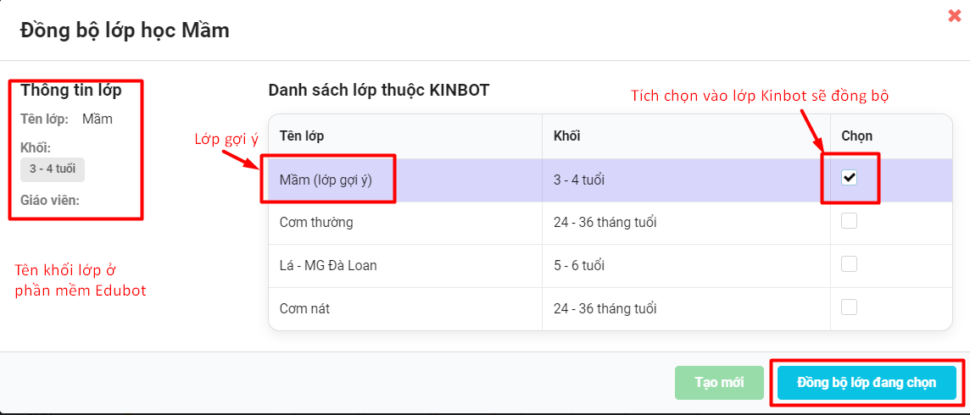Screen dimensions: 970x415
Task: Click the Danh sách lớp thuộc KINBOT heading
Action: point(378,90)
